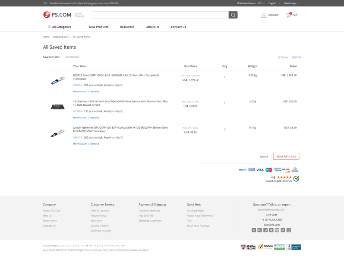This screenshot has width=344, height=259.
Task: Click the CWDM Mux Demux thumbnail
Action: coord(58,107)
